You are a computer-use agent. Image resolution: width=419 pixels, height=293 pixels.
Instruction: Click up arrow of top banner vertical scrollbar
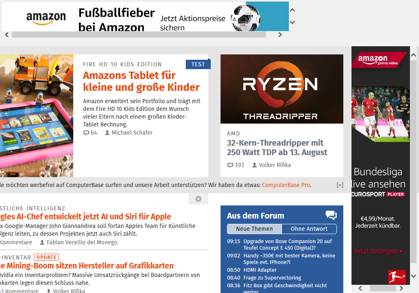pos(292,10)
